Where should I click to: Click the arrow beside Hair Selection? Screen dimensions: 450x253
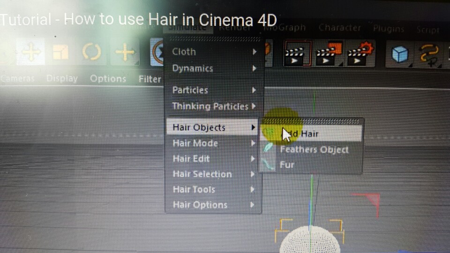point(252,174)
